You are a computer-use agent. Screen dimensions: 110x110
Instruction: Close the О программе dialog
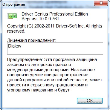(101, 3)
